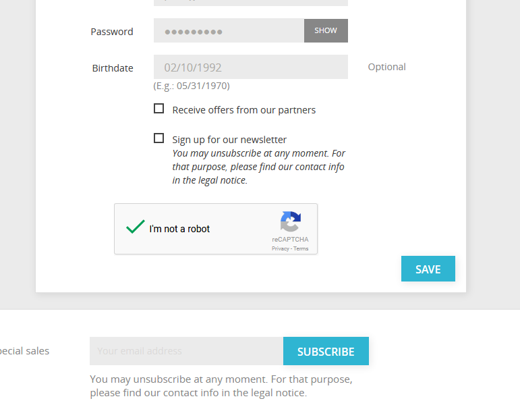Focus the Birthdate field showing 02/10/1992
Image resolution: width=520 pixels, height=403 pixels.
pyautogui.click(x=251, y=67)
